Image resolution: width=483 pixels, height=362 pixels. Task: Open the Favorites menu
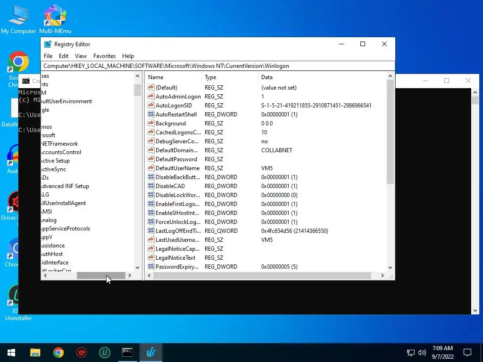click(x=104, y=56)
